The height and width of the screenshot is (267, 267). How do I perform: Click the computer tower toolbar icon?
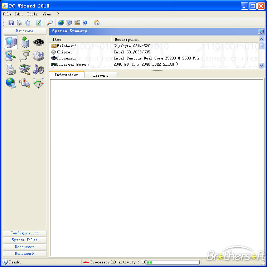69,23
